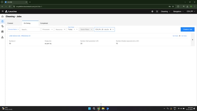This screenshot has height=111, width=197.
Task: Expand the CSV_FA ID filter dropdown
Action: pos(113,30)
